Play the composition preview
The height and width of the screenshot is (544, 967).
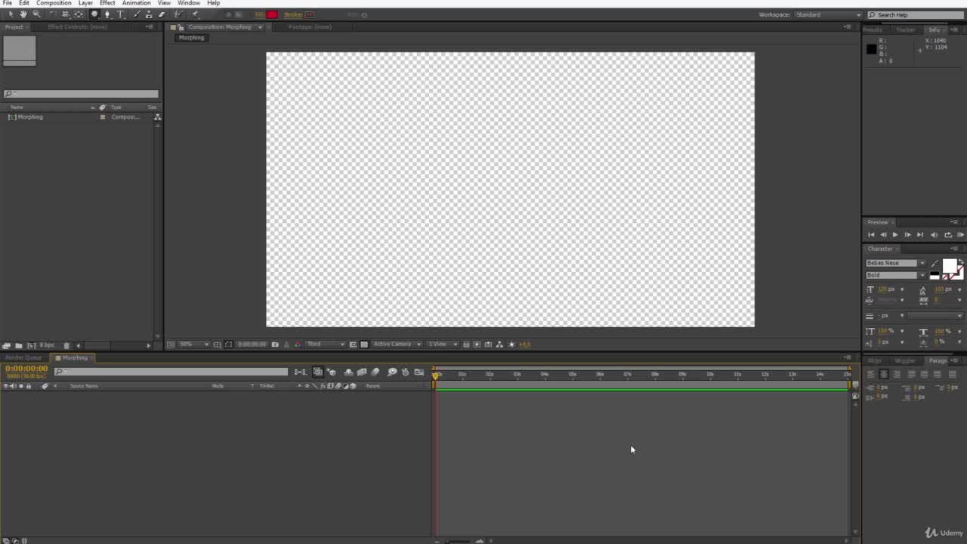coord(895,235)
